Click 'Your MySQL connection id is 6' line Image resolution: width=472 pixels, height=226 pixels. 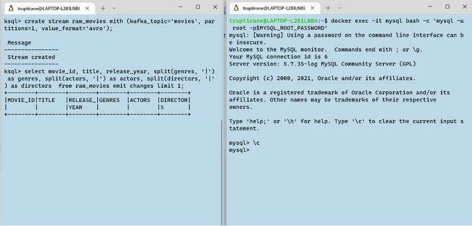click(x=278, y=57)
